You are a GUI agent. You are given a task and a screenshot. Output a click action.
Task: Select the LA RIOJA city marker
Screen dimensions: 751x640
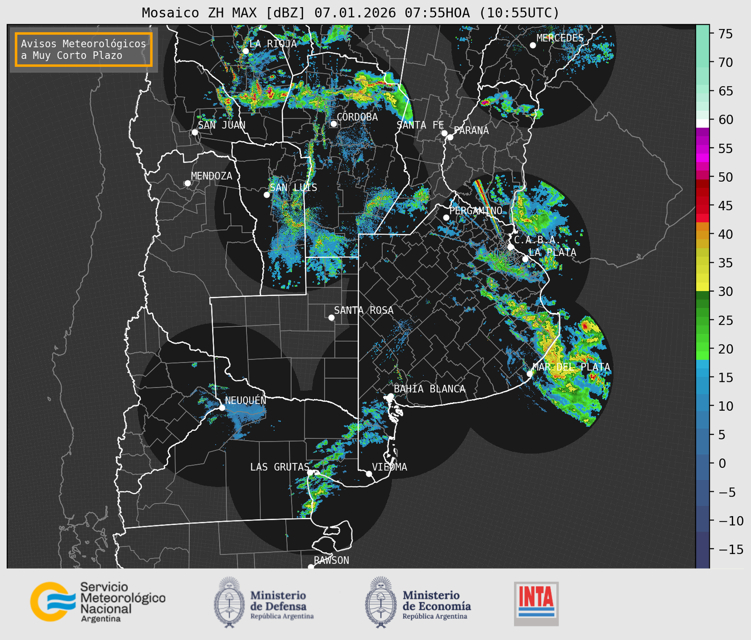click(246, 51)
